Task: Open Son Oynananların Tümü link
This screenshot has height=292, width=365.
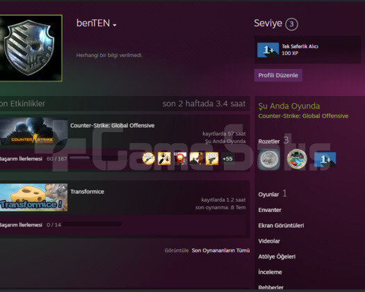Action: (220, 250)
